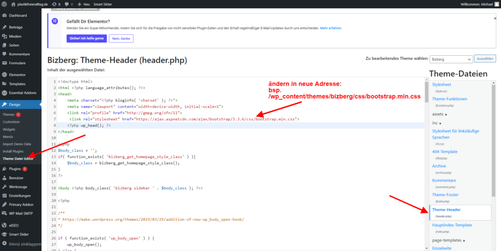This screenshot has width=501, height=251.
Task: Open Smart Slider in the admin bar
Action: (103, 5)
